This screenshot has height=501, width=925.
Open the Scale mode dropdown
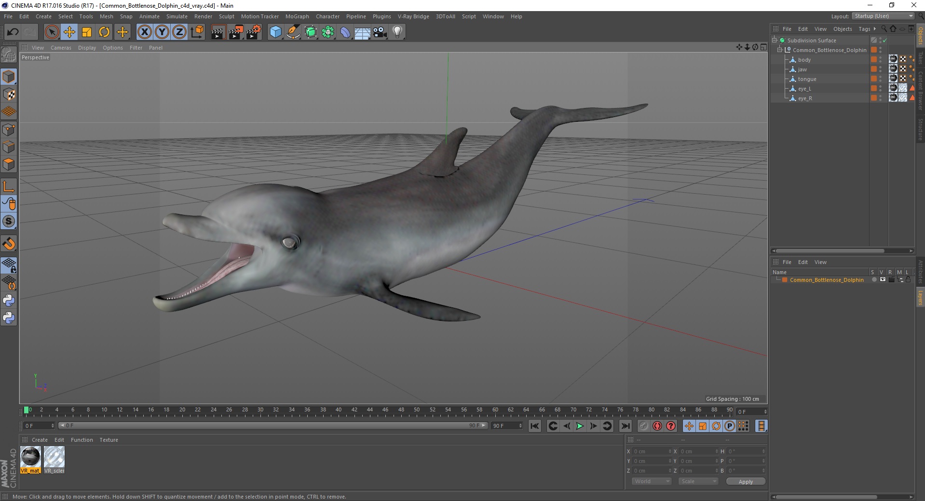[x=698, y=481]
